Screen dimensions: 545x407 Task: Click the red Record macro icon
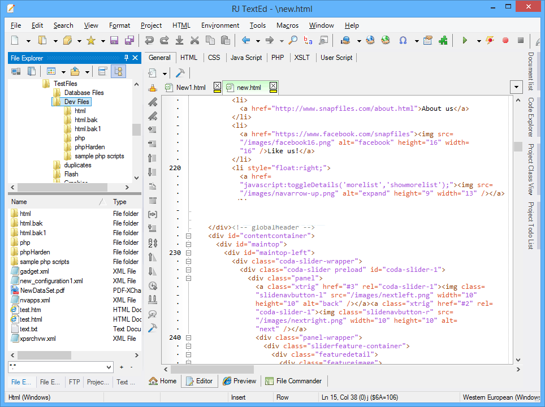click(505, 41)
